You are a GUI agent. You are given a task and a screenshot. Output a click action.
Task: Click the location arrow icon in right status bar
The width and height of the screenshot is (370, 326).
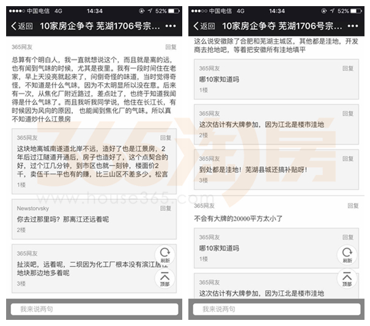[332, 11]
